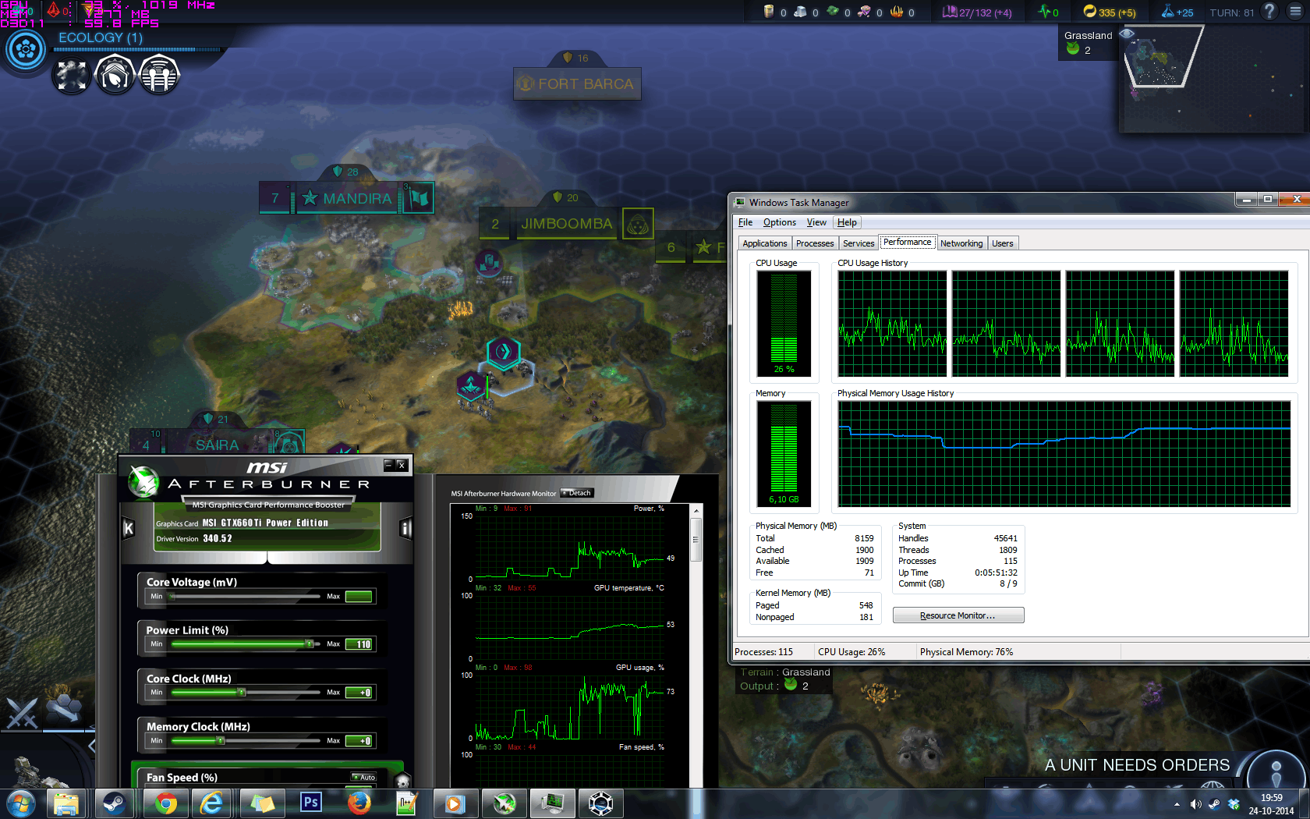Click the second unlock icon under Ecology
Image resolution: width=1310 pixels, height=819 pixels.
click(x=115, y=76)
